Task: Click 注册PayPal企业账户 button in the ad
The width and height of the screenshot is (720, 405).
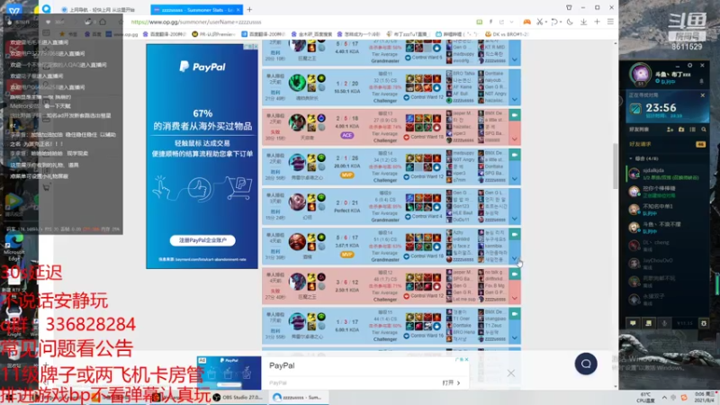Action: 202,240
